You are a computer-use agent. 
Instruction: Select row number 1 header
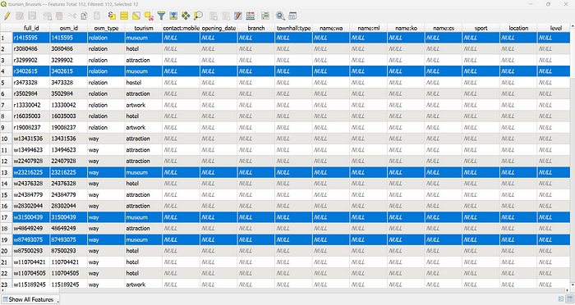(7, 38)
